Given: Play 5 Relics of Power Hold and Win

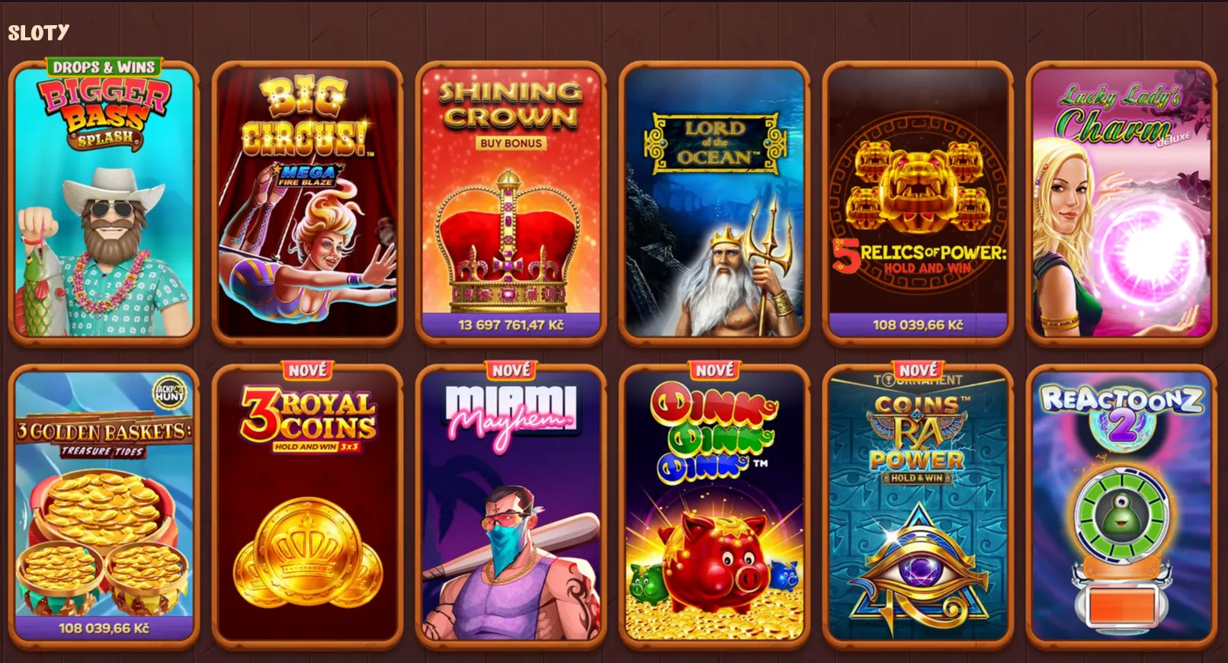Looking at the screenshot, I should (x=918, y=202).
